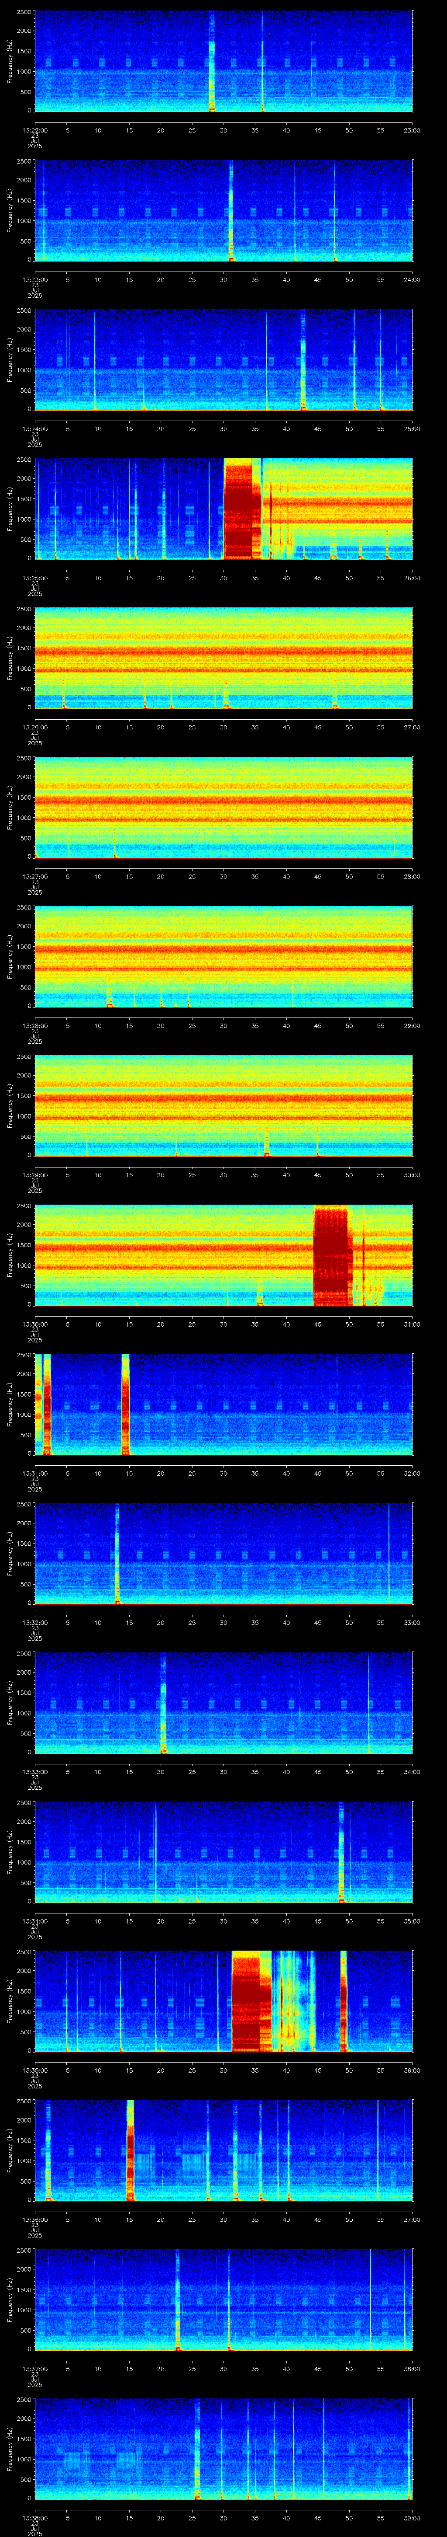Open the 13:29 spectrogram panel
The height and width of the screenshot is (2537, 447).
click(223, 1105)
